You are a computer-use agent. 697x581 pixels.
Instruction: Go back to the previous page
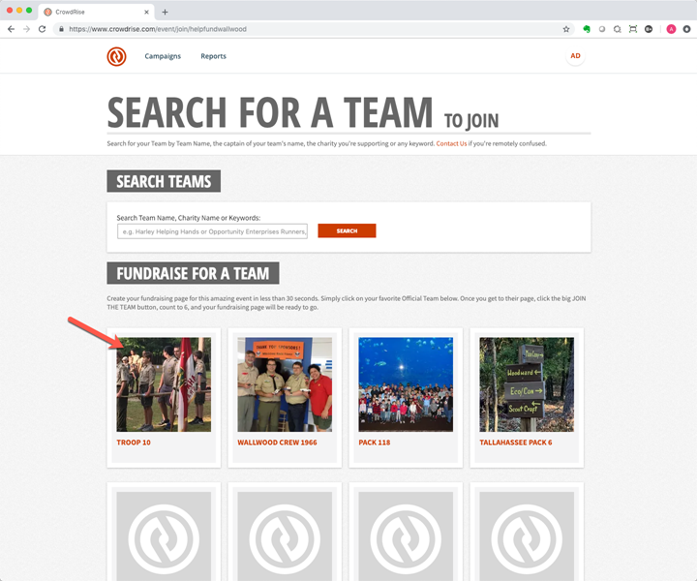click(11, 29)
